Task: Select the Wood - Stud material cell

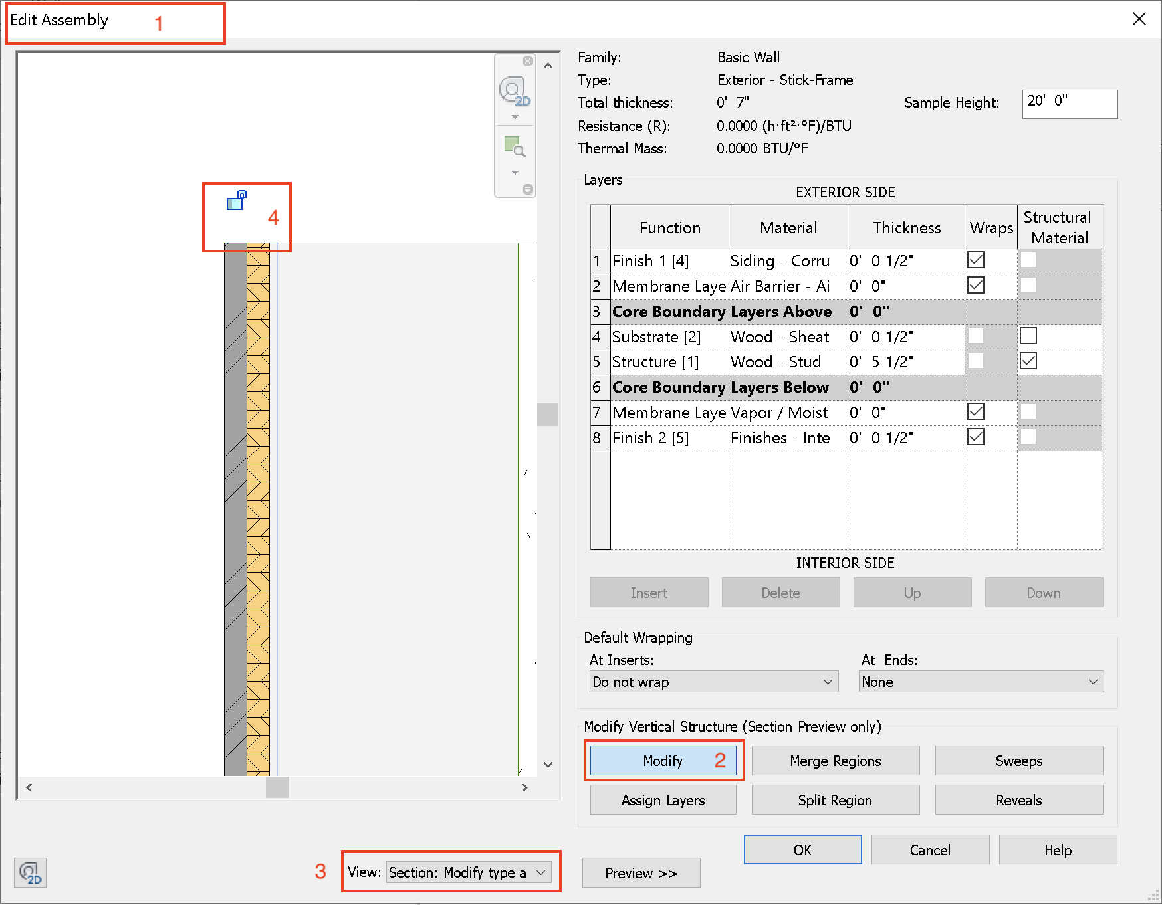Action: click(x=788, y=362)
